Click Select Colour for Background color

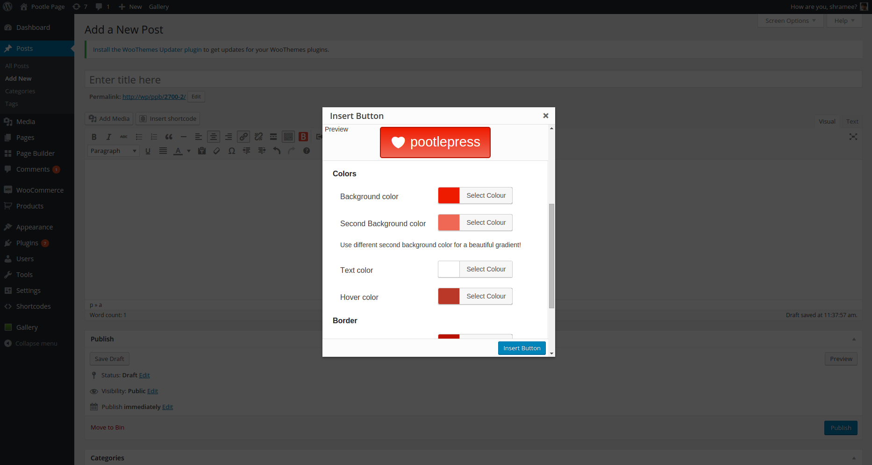pyautogui.click(x=486, y=195)
